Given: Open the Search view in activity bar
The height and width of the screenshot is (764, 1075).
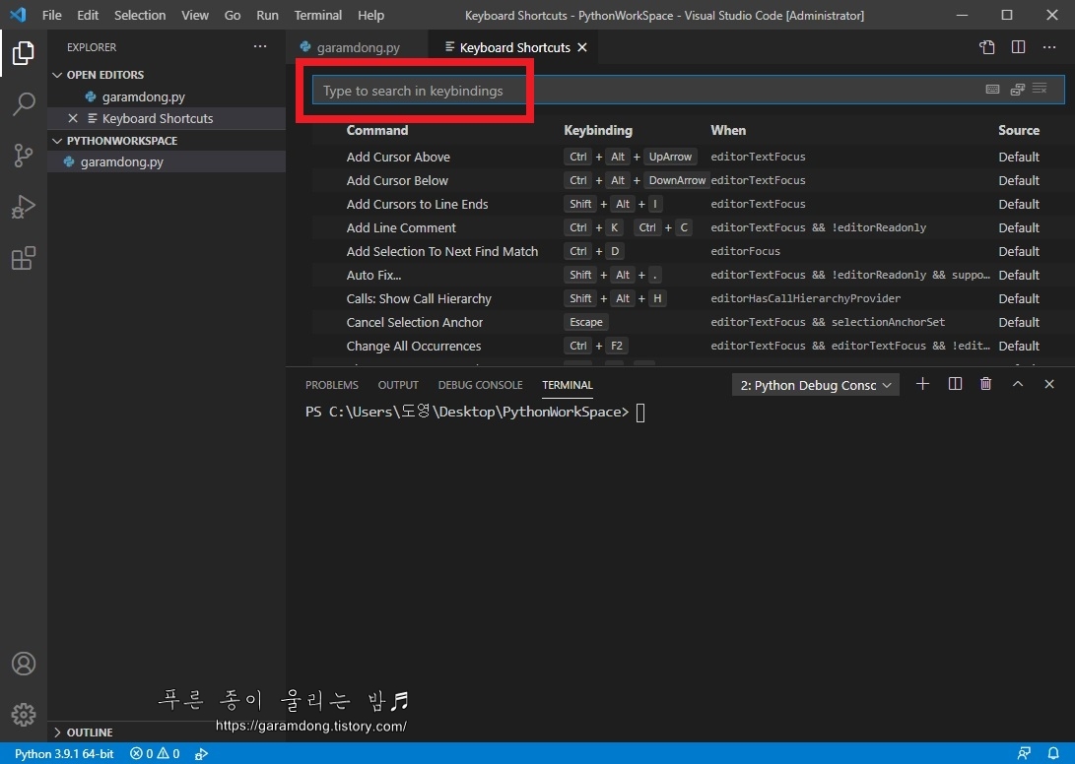Looking at the screenshot, I should coord(24,104).
